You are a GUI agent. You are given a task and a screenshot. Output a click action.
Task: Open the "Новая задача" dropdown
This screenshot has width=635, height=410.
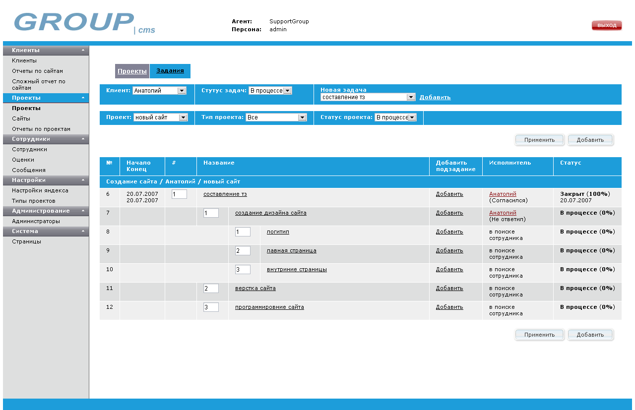(411, 97)
